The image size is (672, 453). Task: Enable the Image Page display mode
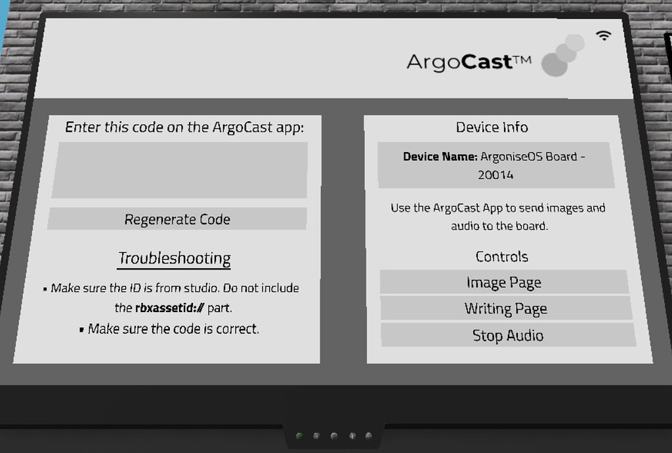click(503, 282)
